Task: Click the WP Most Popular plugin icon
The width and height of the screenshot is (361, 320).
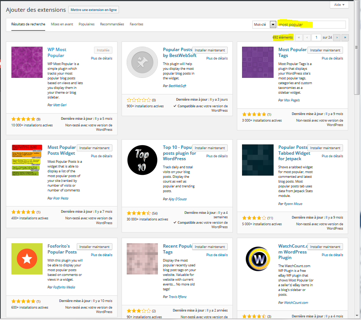Action: tap(27, 62)
